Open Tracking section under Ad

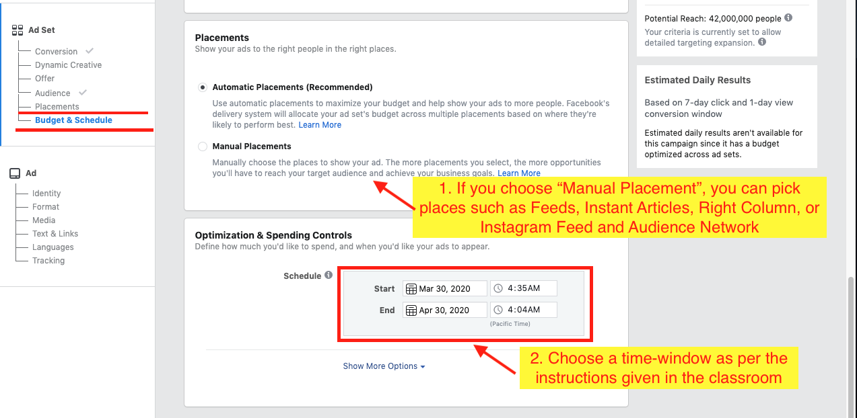tap(48, 261)
